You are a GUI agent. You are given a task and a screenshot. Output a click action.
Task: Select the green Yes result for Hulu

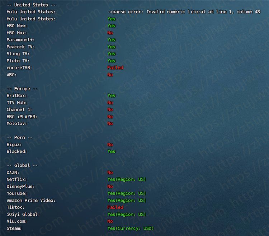point(111,19)
